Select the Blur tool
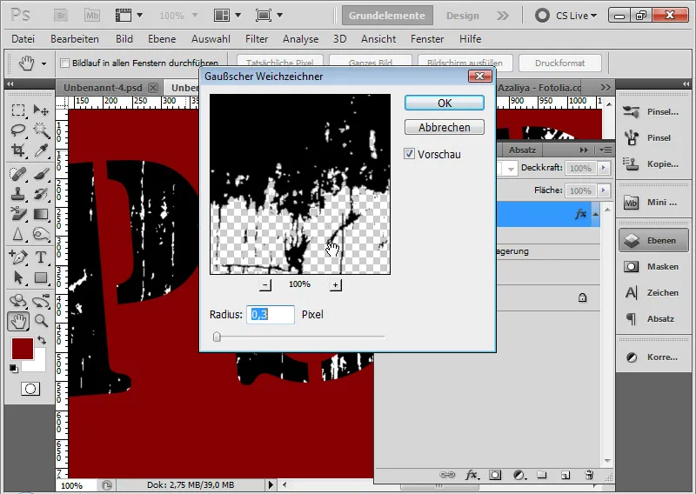This screenshot has width=696, height=494. click(x=17, y=234)
